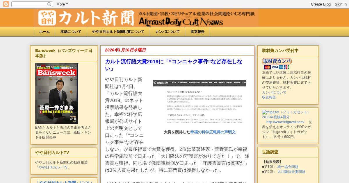349x183 pixels.
Task: Go to the ホーム tab
Action: point(44,32)
